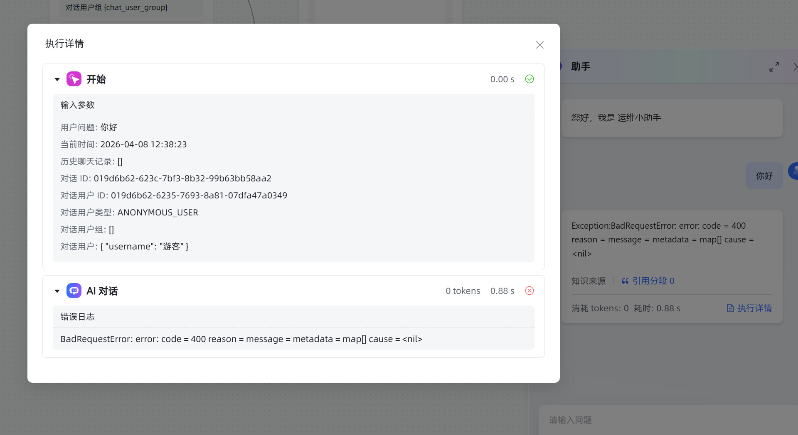This screenshot has width=798, height=435.
Task: Click the green success status icon
Action: [529, 79]
